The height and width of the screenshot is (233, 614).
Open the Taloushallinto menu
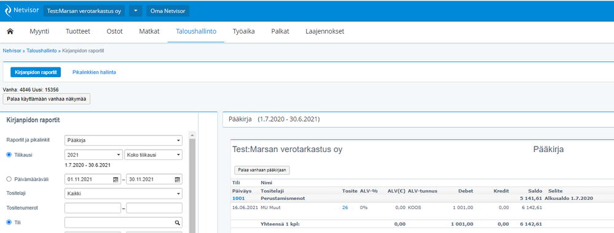(x=196, y=32)
